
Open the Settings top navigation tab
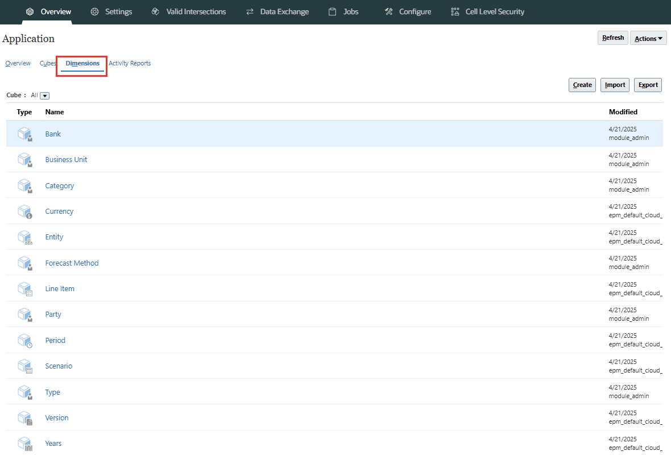[x=118, y=11]
